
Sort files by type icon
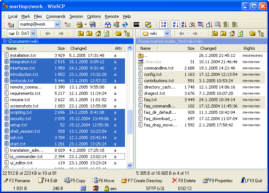[x=192, y=25]
